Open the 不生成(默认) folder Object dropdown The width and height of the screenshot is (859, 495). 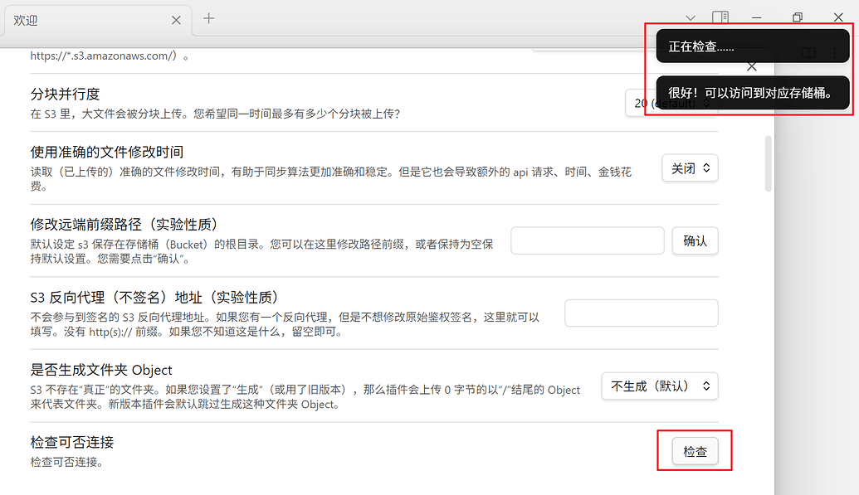660,386
